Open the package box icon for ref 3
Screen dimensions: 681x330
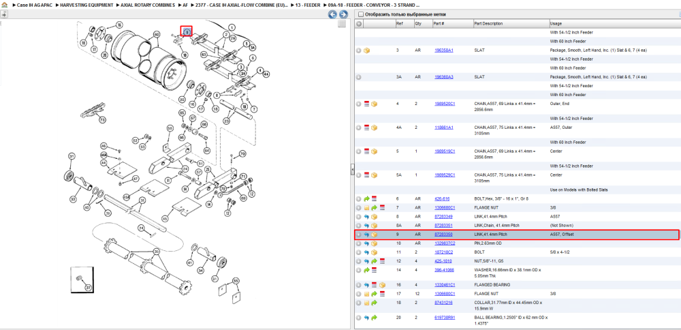(367, 50)
